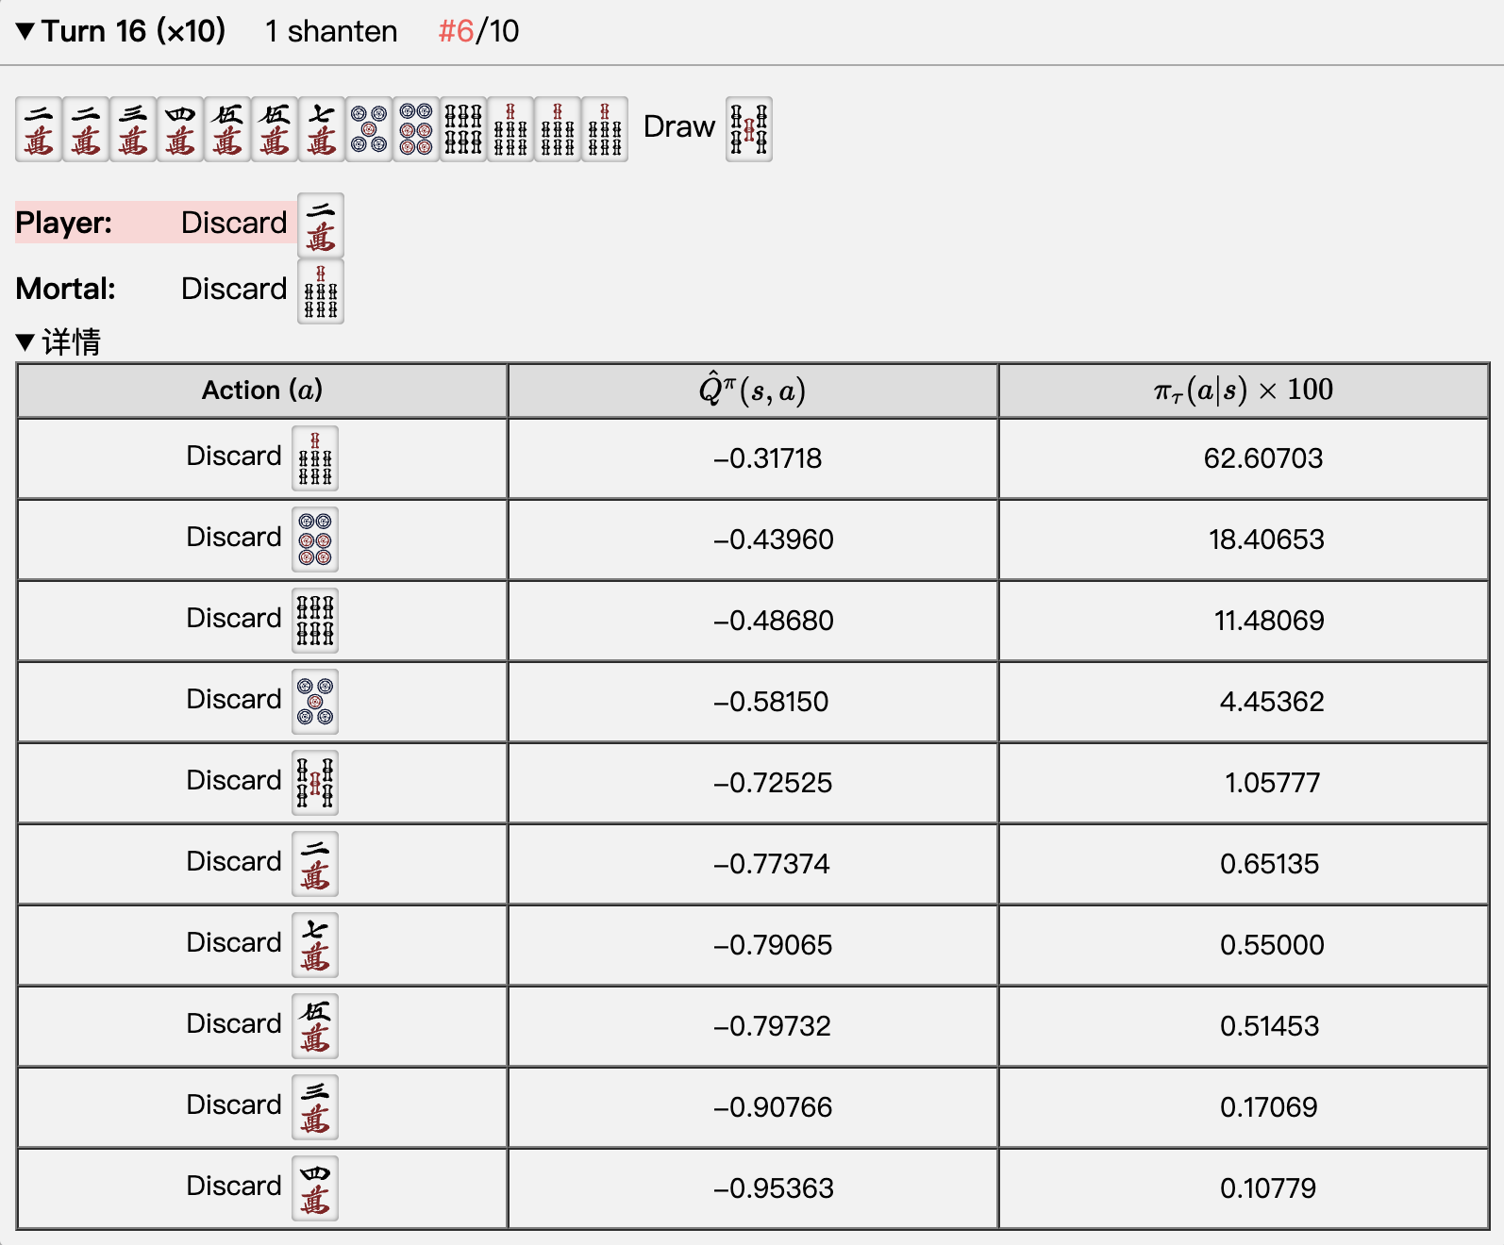The image size is (1504, 1245).
Task: Click the 5-man tile in the -0.79732 row
Action: [x=315, y=1026]
